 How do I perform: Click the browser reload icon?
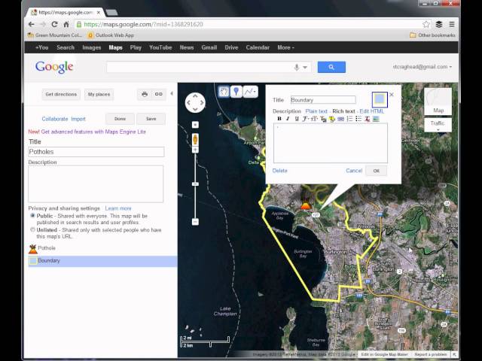[54, 24]
